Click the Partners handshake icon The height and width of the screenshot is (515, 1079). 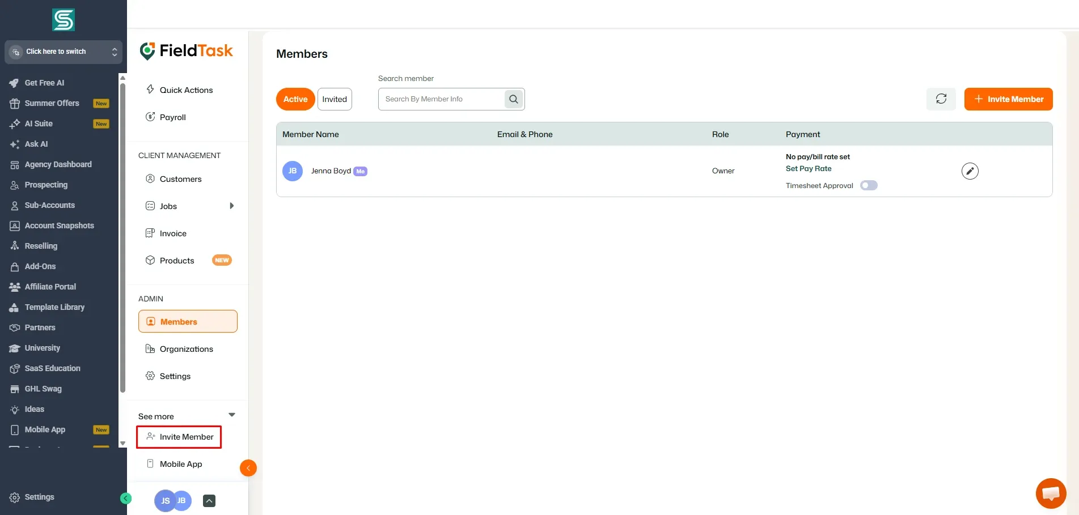[15, 328]
